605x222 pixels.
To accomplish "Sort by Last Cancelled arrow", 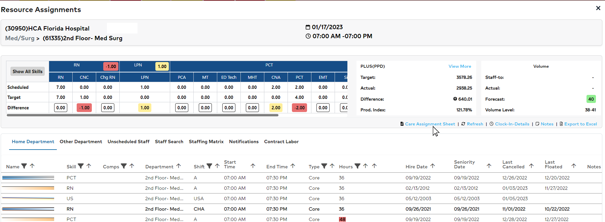I will coord(531,166).
